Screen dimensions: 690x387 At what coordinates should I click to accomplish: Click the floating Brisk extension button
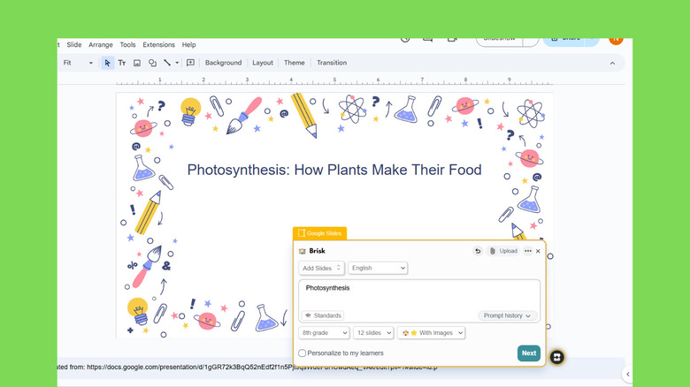point(557,358)
